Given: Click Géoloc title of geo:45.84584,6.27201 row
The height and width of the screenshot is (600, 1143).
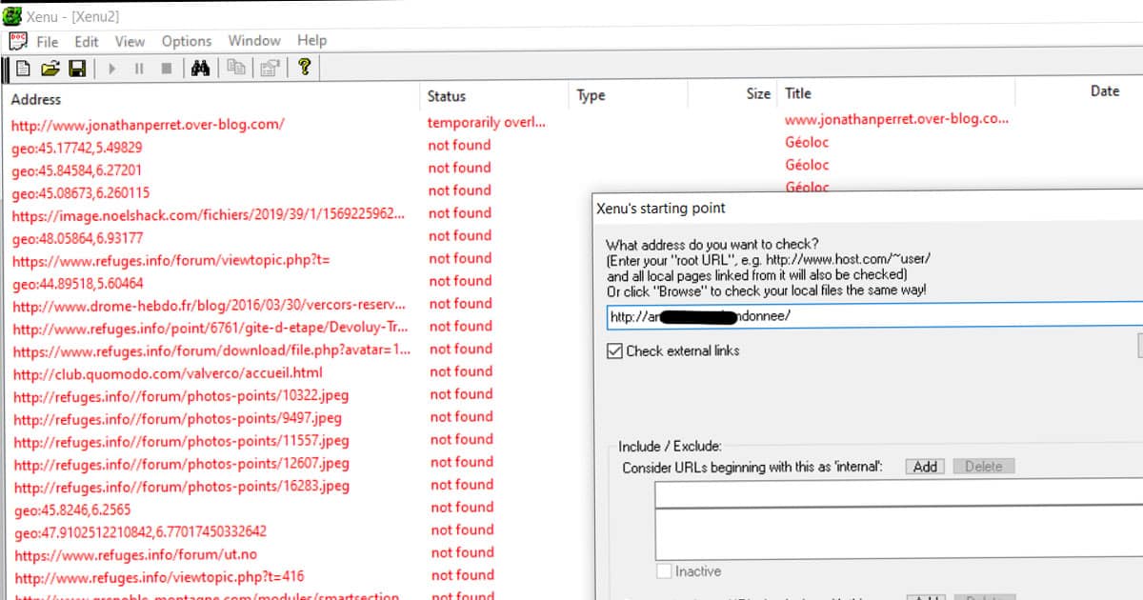Looking at the screenshot, I should [807, 165].
